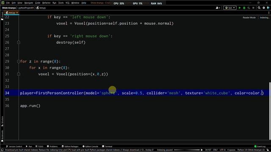
Task: Open the Event Log
Action: pos(260,147)
